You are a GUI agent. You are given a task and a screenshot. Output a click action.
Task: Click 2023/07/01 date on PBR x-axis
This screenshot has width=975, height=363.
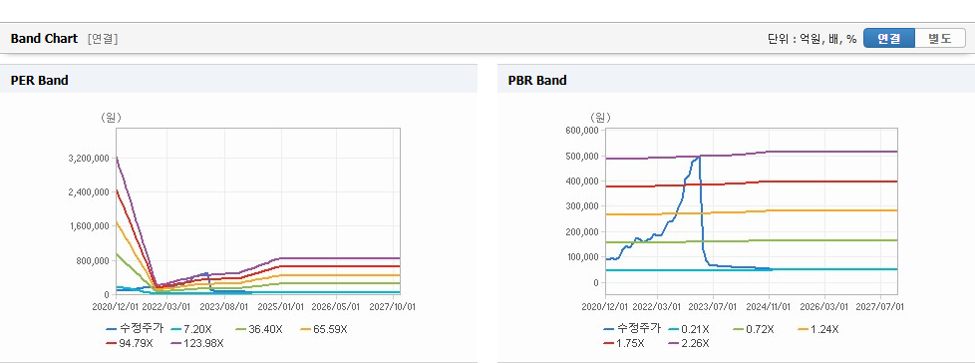[713, 307]
